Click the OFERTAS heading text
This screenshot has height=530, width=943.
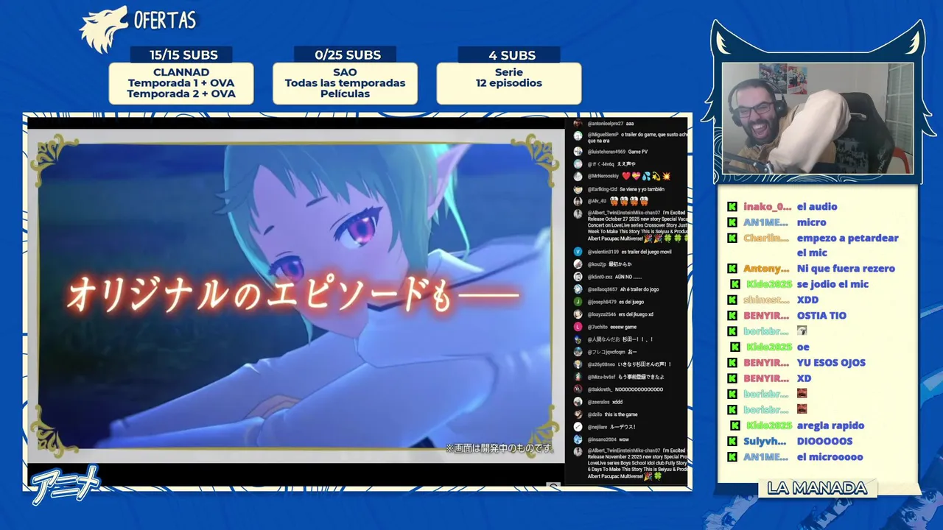click(165, 20)
